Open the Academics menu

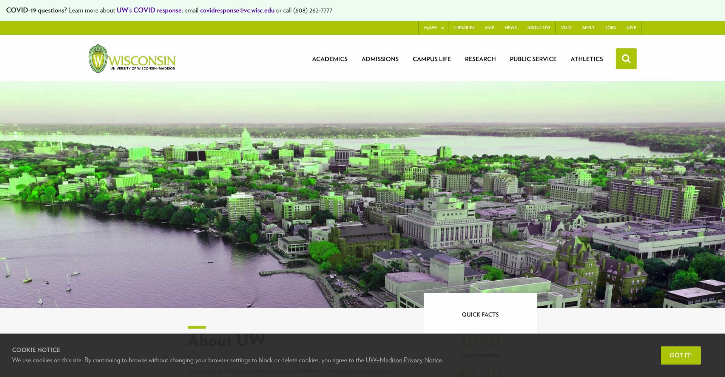(x=330, y=59)
